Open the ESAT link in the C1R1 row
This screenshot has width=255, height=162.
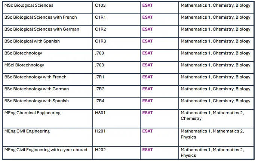point(147,18)
